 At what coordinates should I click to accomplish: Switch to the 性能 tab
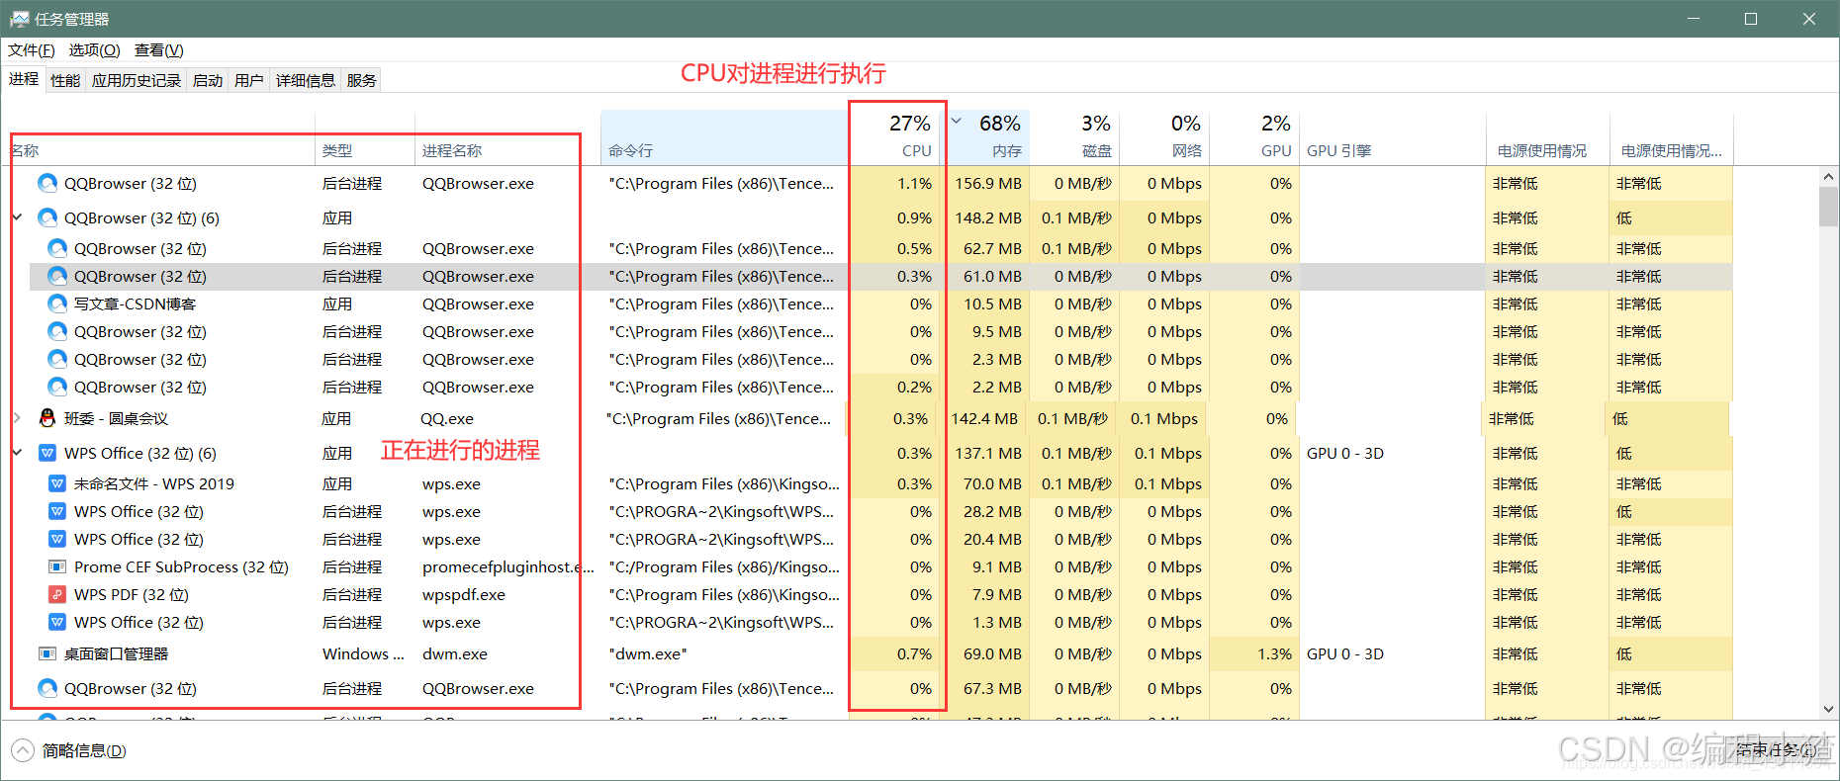click(x=65, y=80)
